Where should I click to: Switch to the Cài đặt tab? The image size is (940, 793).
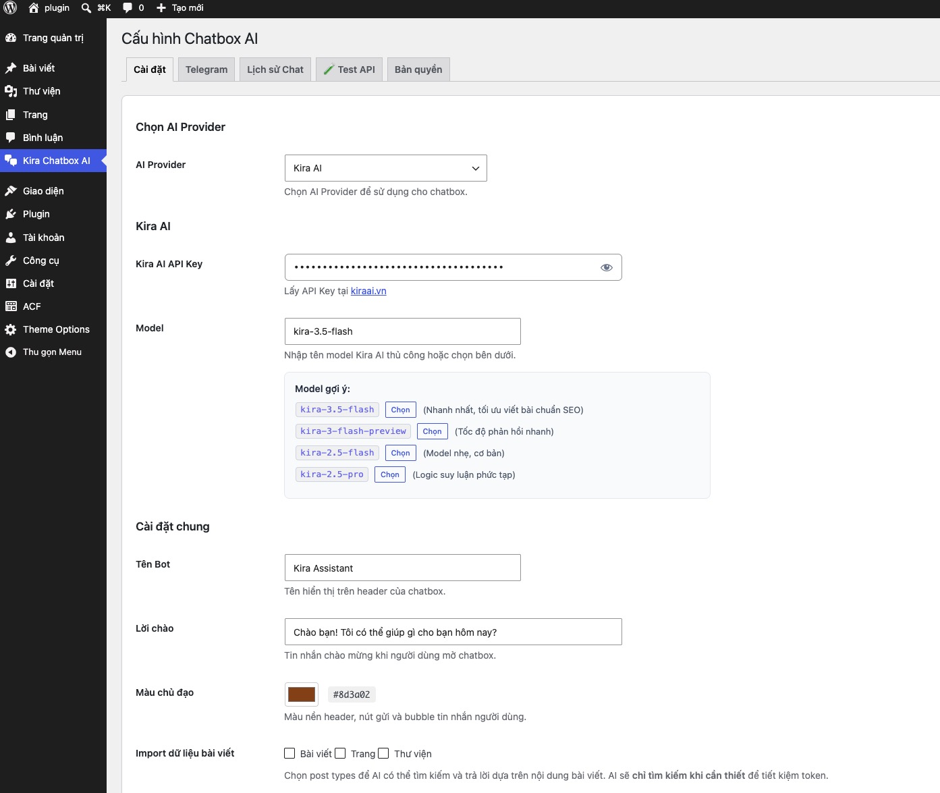pos(150,70)
